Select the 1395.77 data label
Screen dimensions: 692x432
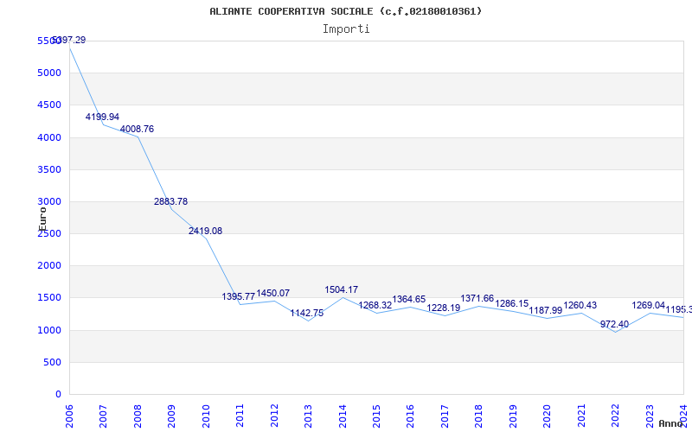coord(239,296)
